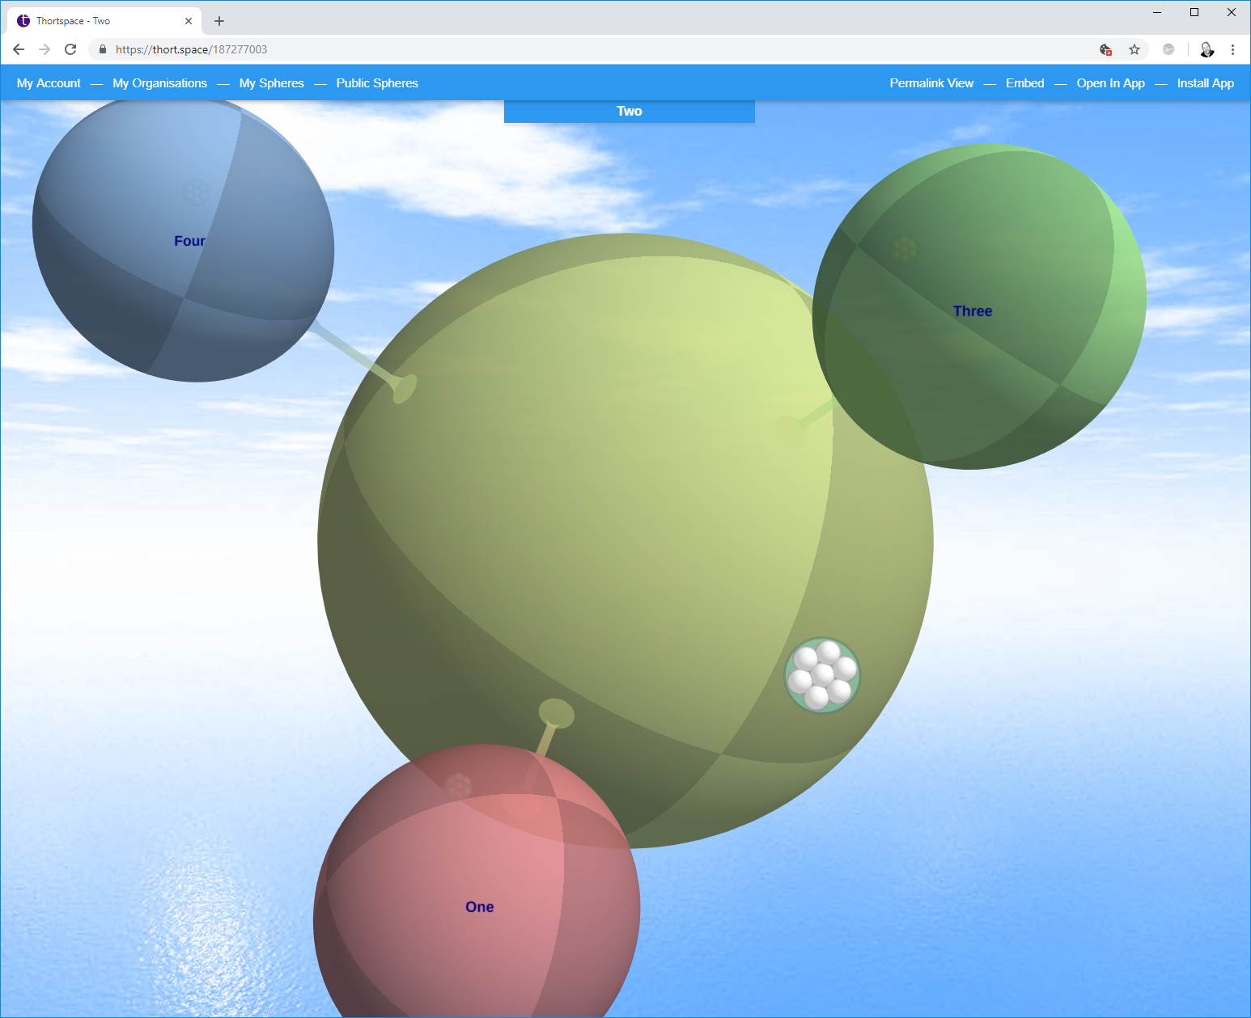Screen dimensions: 1251x1018
Task: Click the faint cluster icon on sphere Four
Action: [x=196, y=192]
